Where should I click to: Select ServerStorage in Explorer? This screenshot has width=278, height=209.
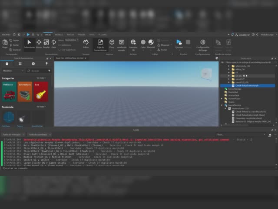[x=235, y=89]
